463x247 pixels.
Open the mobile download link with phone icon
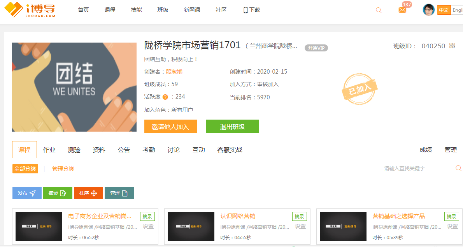[x=251, y=10]
